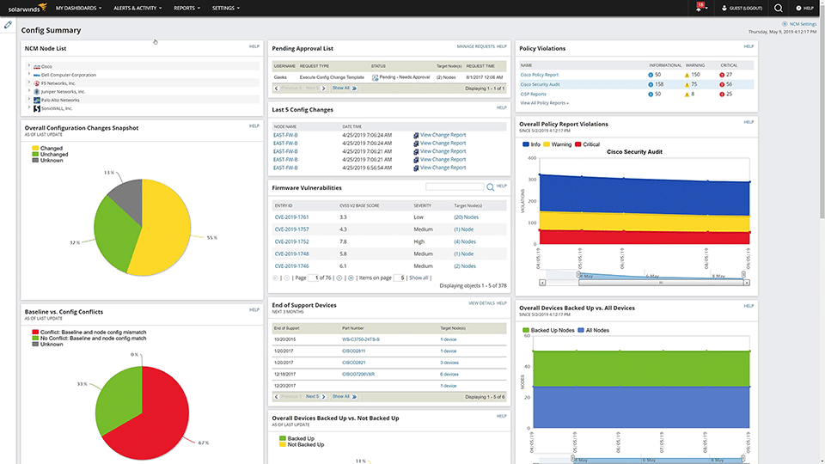Open the My Dashboards dropdown menu

[x=79, y=8]
